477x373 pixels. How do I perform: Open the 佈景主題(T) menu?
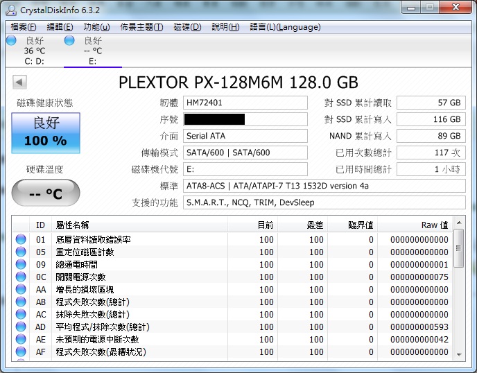(141, 27)
